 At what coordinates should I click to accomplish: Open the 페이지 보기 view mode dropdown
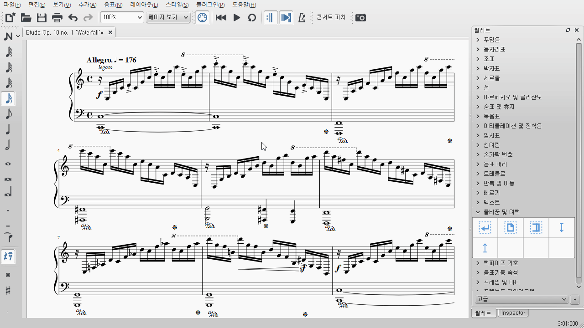pyautogui.click(x=168, y=18)
